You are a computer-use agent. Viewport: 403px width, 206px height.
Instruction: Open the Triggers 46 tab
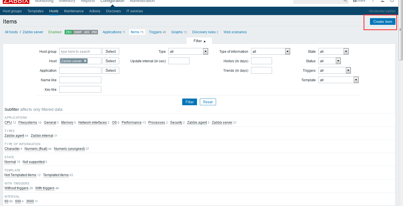pos(157,32)
